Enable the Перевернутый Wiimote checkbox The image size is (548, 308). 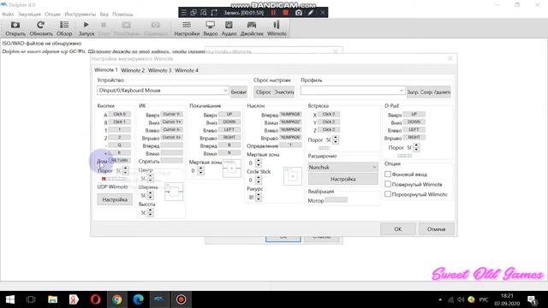388,194
